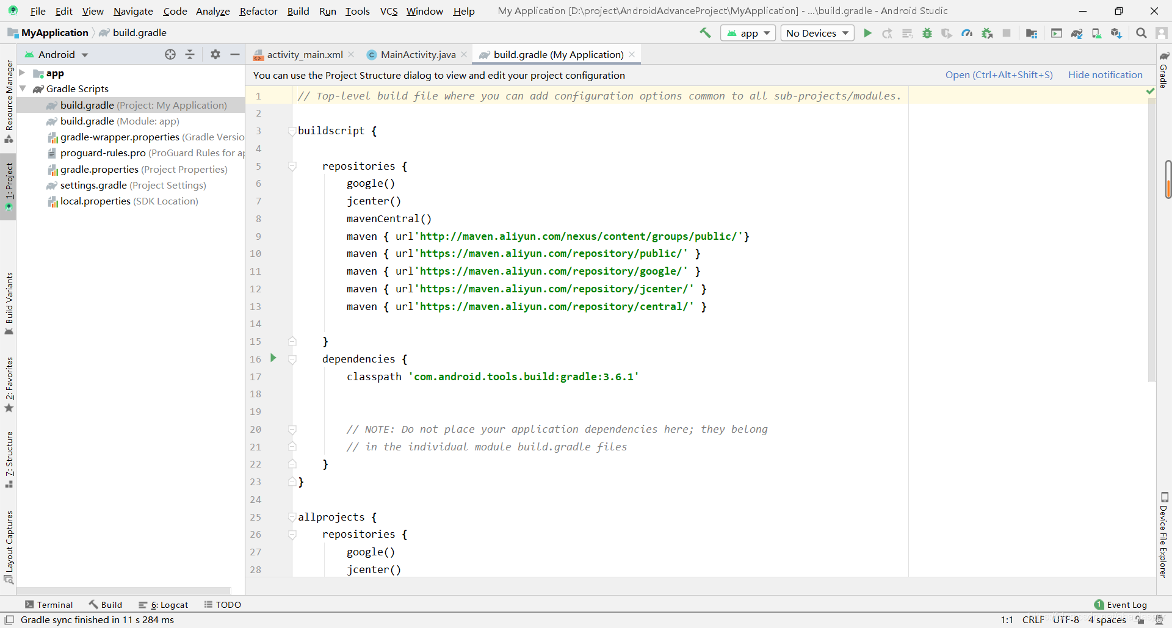Click the Make Project hammer icon

pos(705,33)
